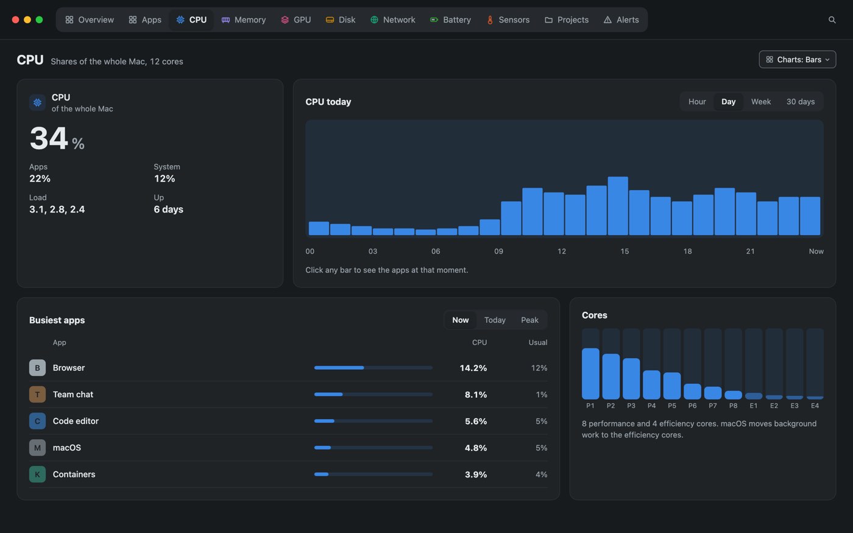
Task: Click the search magnifier icon
Action: (832, 19)
